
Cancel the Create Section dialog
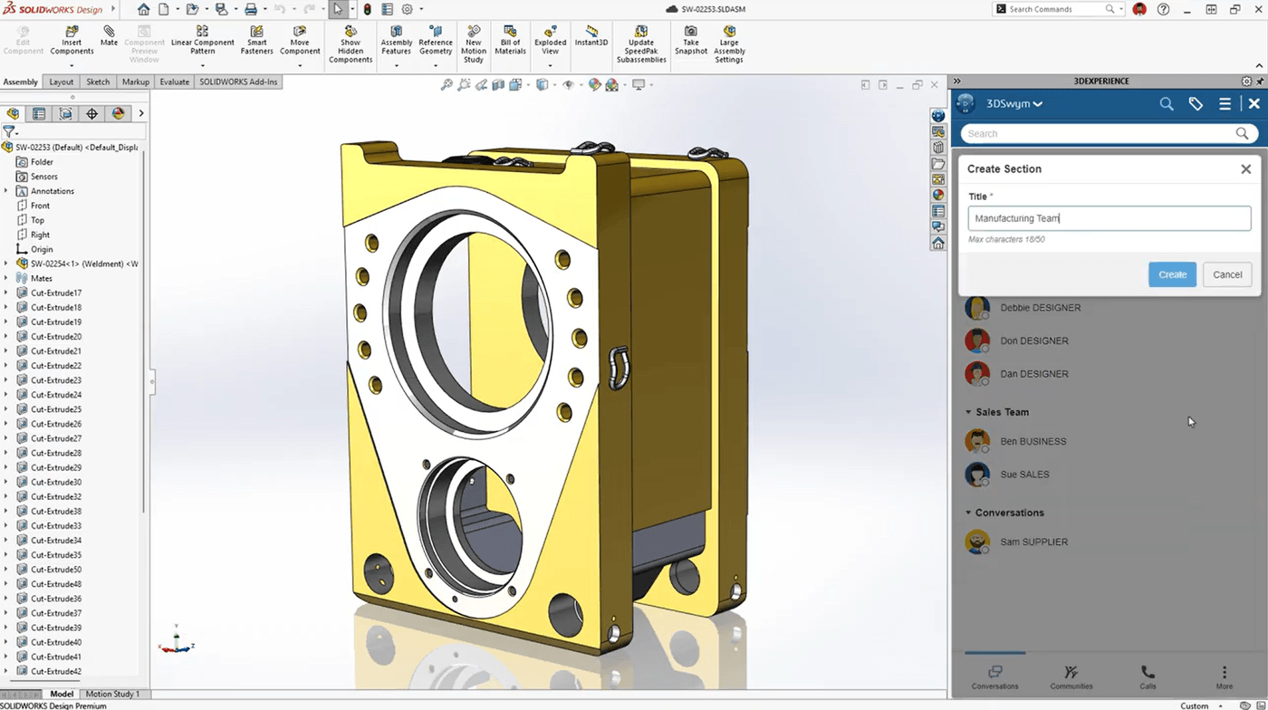point(1227,274)
